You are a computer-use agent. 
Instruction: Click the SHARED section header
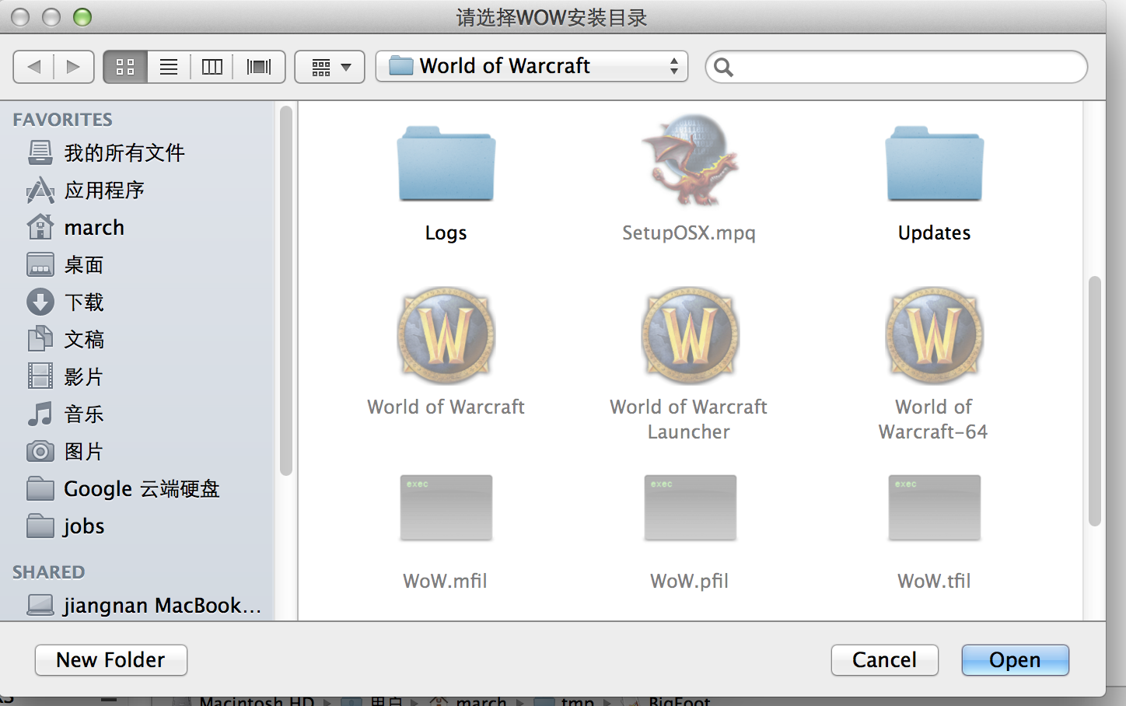coord(49,572)
